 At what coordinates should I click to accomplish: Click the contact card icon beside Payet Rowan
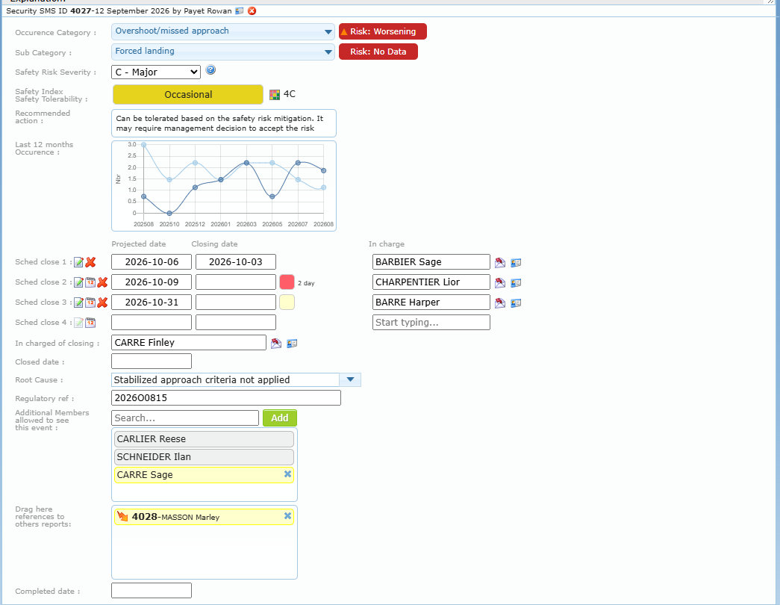pyautogui.click(x=240, y=11)
